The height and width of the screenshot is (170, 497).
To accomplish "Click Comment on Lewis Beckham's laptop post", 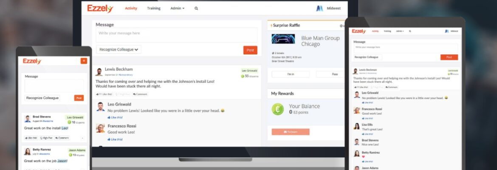I will (x=140, y=94).
